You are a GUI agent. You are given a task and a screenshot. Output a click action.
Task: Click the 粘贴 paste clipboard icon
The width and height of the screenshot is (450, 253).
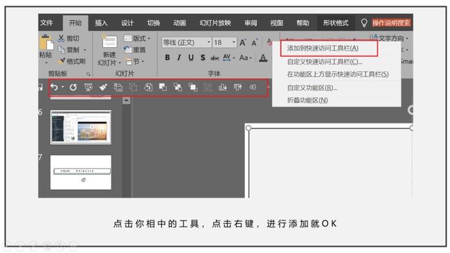coord(46,43)
